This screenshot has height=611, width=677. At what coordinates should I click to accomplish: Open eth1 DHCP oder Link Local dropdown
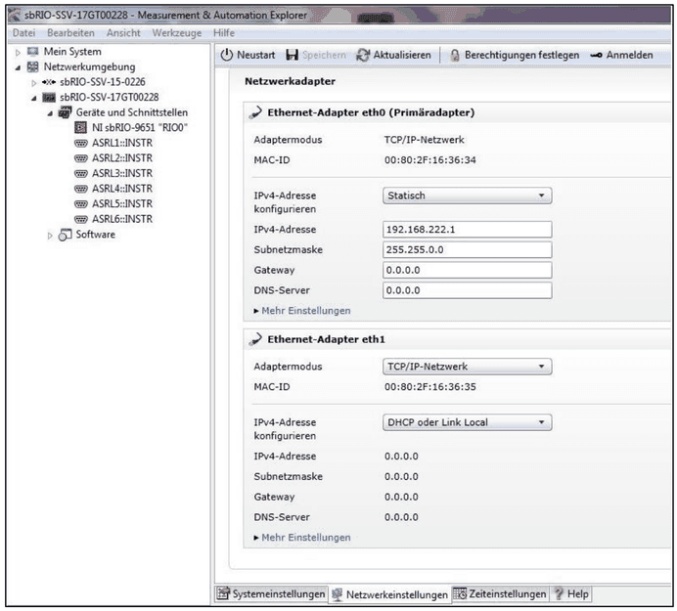pyautogui.click(x=468, y=422)
